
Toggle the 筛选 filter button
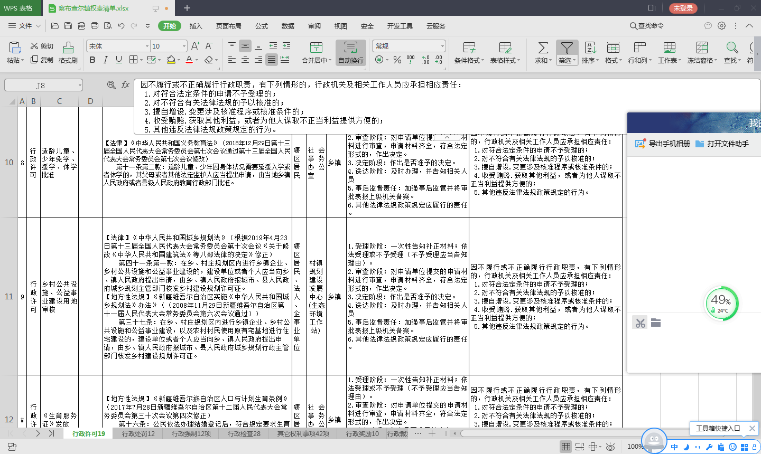pos(567,53)
